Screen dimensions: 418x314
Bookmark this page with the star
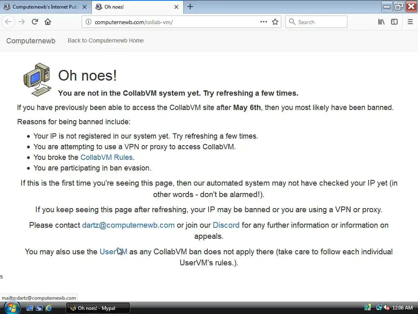click(x=275, y=22)
